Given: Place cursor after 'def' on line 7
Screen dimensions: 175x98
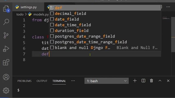Looking at the screenshot, I should (x=49, y=54).
